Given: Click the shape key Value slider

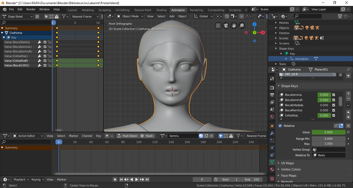Looking at the screenshot, I should click(328, 132).
